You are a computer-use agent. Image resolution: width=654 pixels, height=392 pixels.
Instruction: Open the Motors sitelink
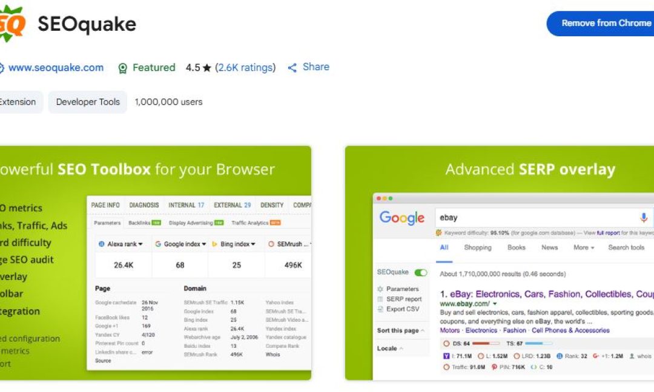449,330
